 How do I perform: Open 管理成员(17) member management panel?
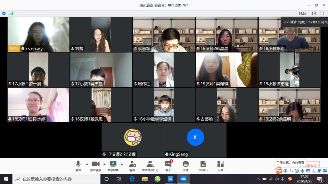[150, 165]
